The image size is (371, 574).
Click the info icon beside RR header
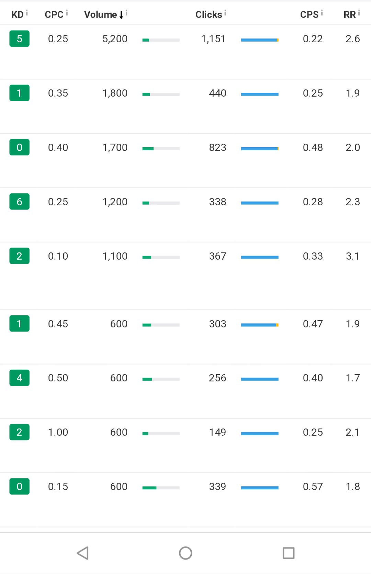[x=359, y=13]
